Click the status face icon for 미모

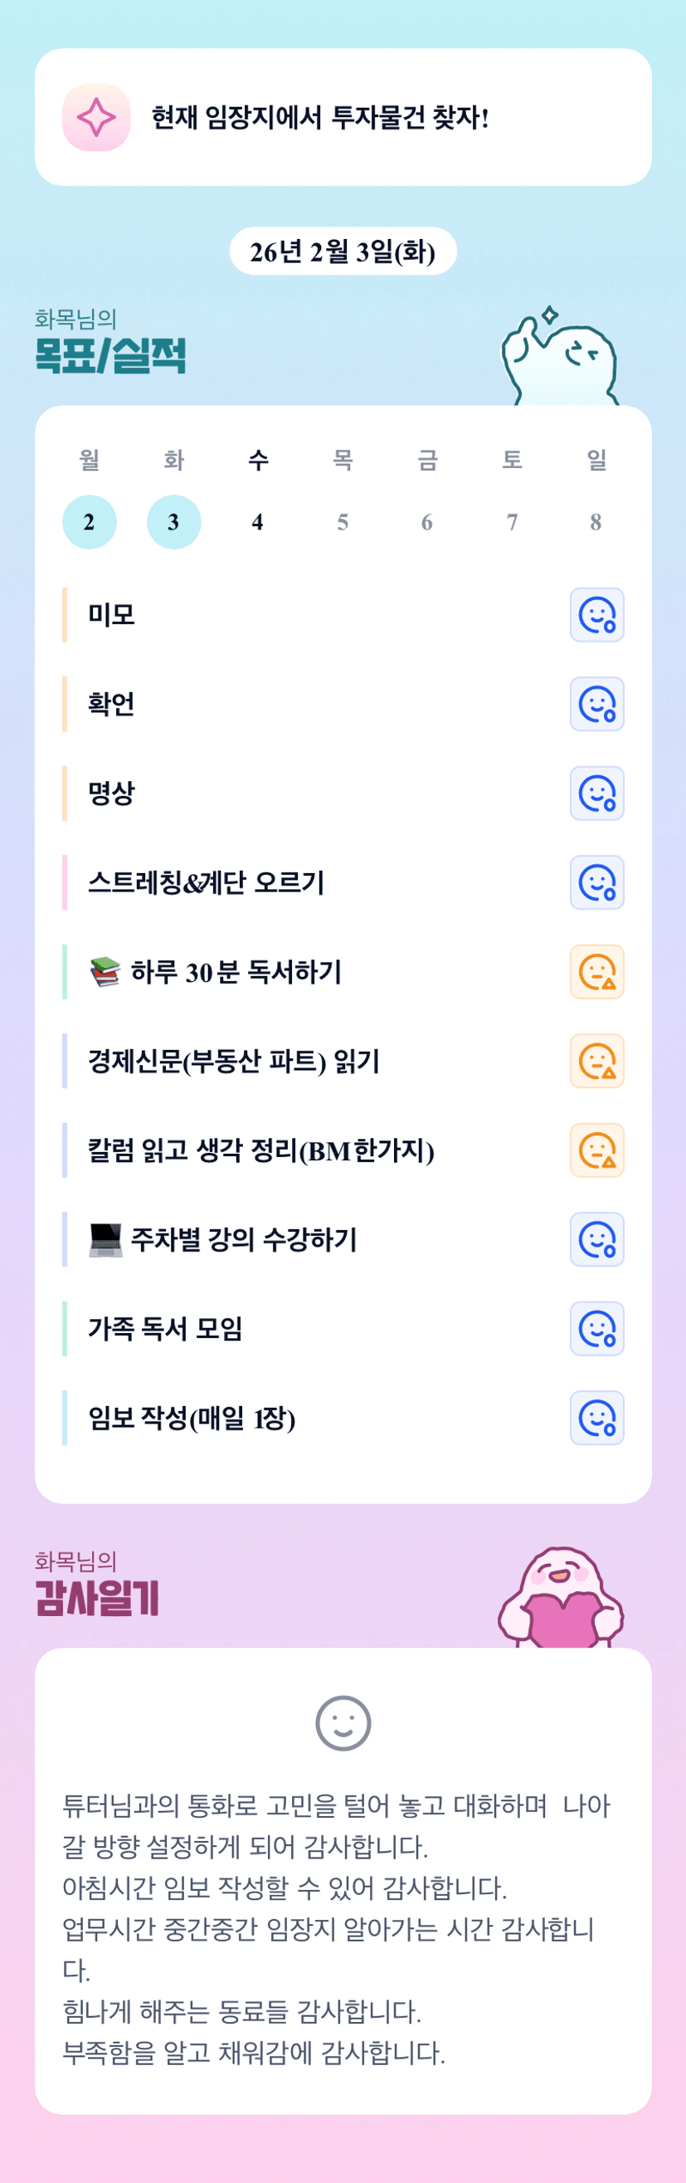pos(597,615)
